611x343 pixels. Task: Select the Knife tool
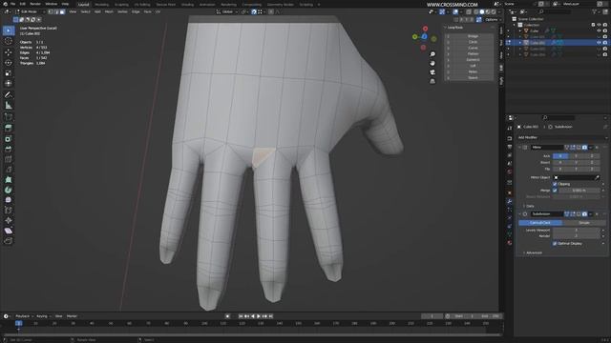(x=9, y=170)
